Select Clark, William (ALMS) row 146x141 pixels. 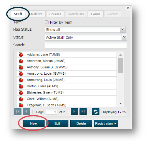tap(67, 99)
